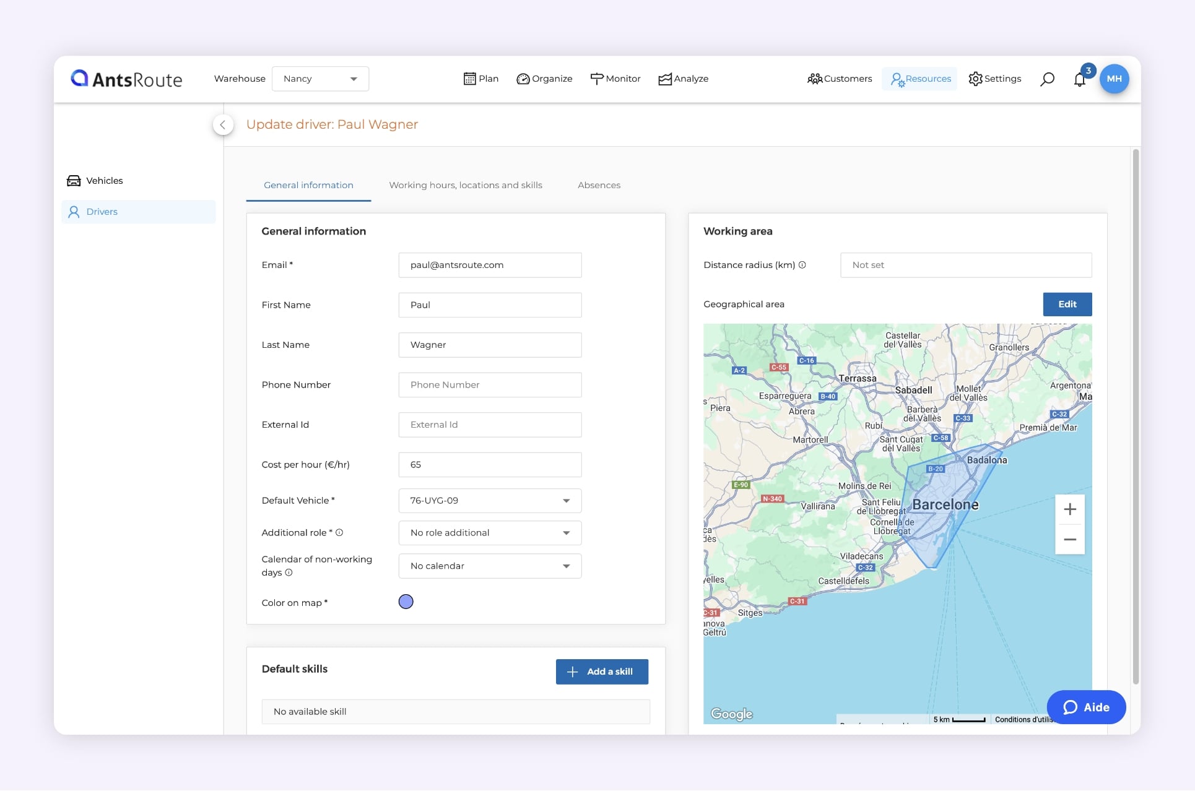Open the notifications bell
The width and height of the screenshot is (1195, 791).
coord(1080,80)
